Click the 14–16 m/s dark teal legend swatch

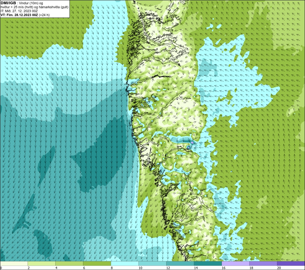[208, 263]
